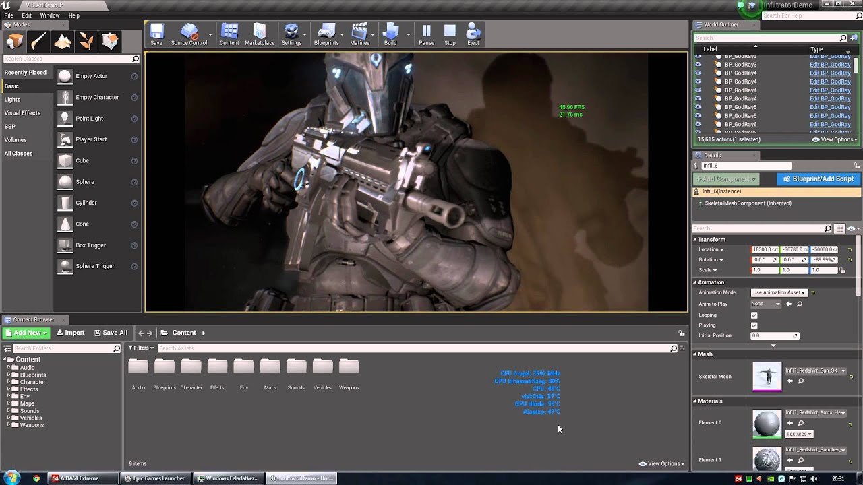The width and height of the screenshot is (863, 485).
Task: Switch to the Paint mode brush icon
Action: pyautogui.click(x=38, y=42)
